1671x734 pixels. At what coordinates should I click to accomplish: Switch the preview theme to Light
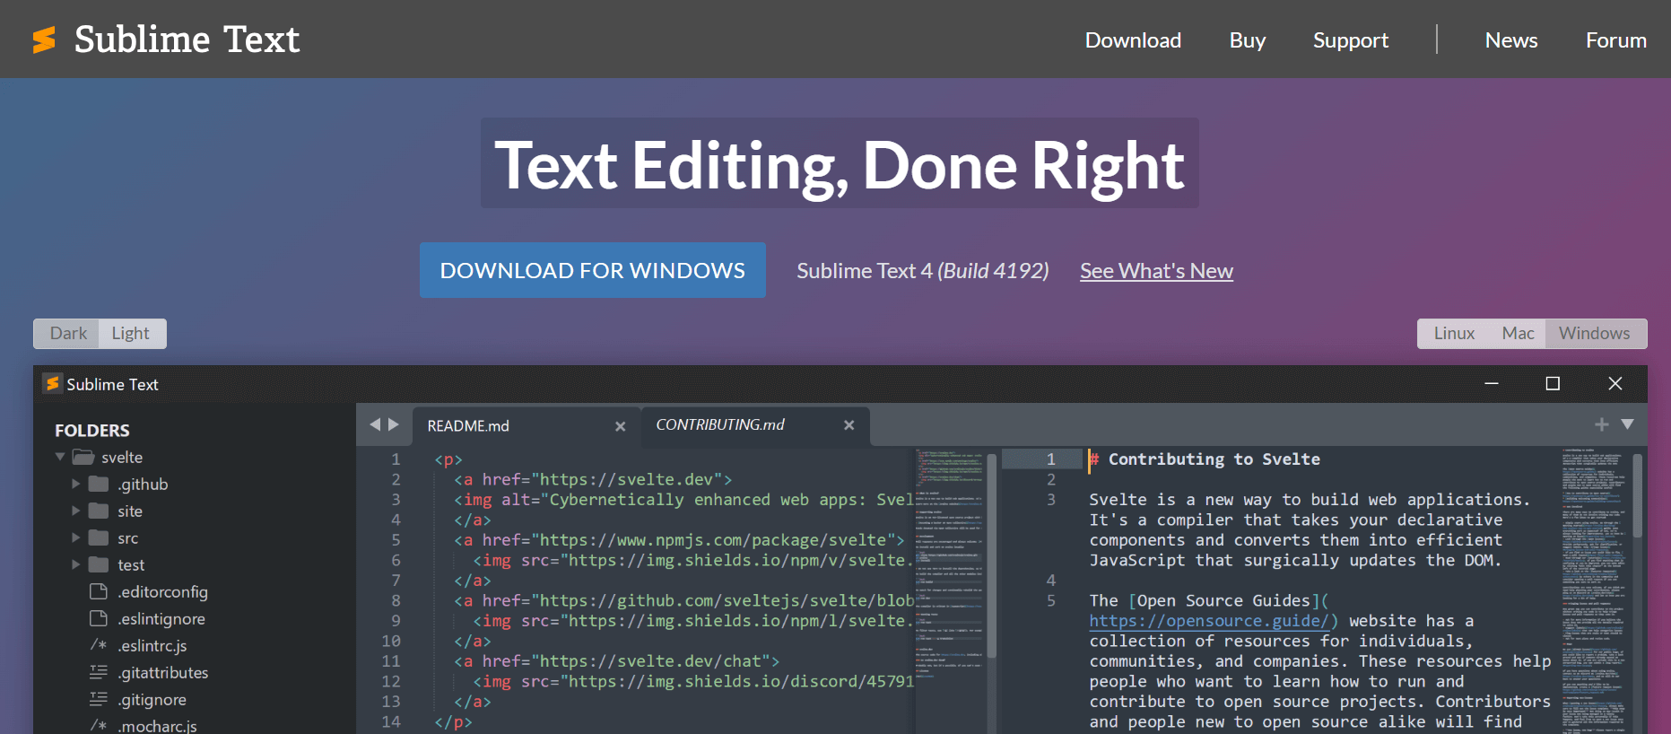point(131,333)
